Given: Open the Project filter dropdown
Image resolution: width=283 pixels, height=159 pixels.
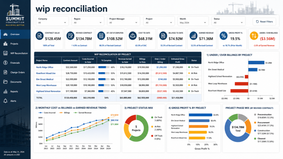Looking at the screenshot, I should click(159, 21).
